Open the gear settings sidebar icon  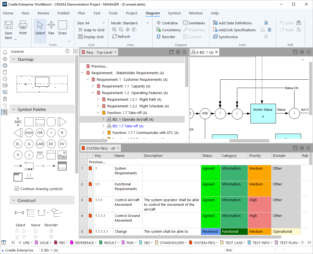(x=5, y=59)
